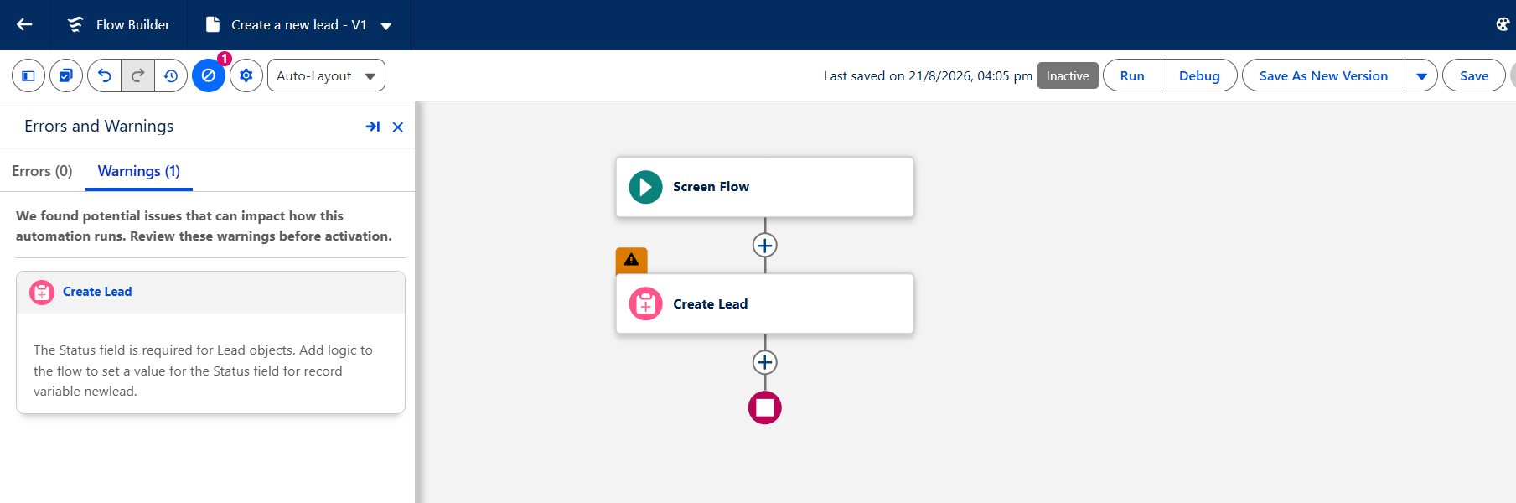
Task: Click the select elements icon
Action: 66,75
